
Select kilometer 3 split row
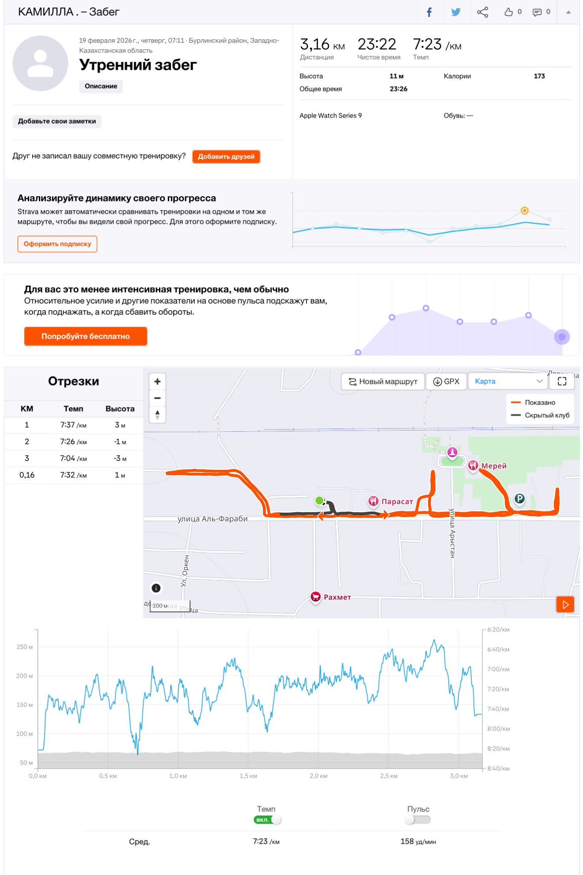tap(74, 458)
